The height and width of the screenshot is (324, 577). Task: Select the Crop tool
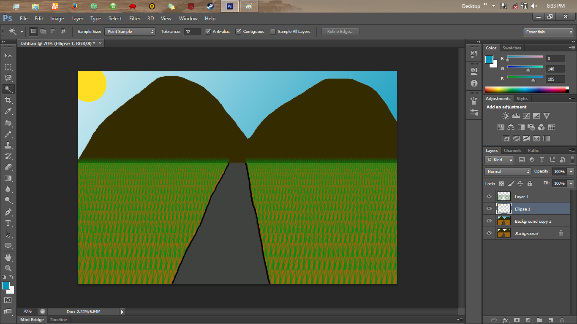click(x=8, y=100)
